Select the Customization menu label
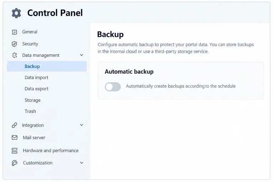273x182 pixels. pos(38,163)
